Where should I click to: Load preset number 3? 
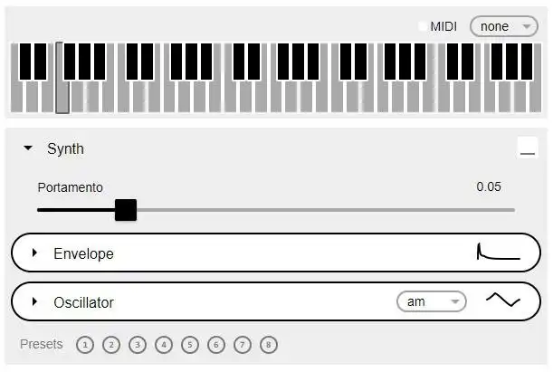[137, 345]
